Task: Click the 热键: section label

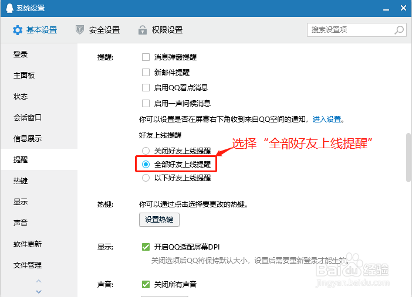Action: coord(105,204)
